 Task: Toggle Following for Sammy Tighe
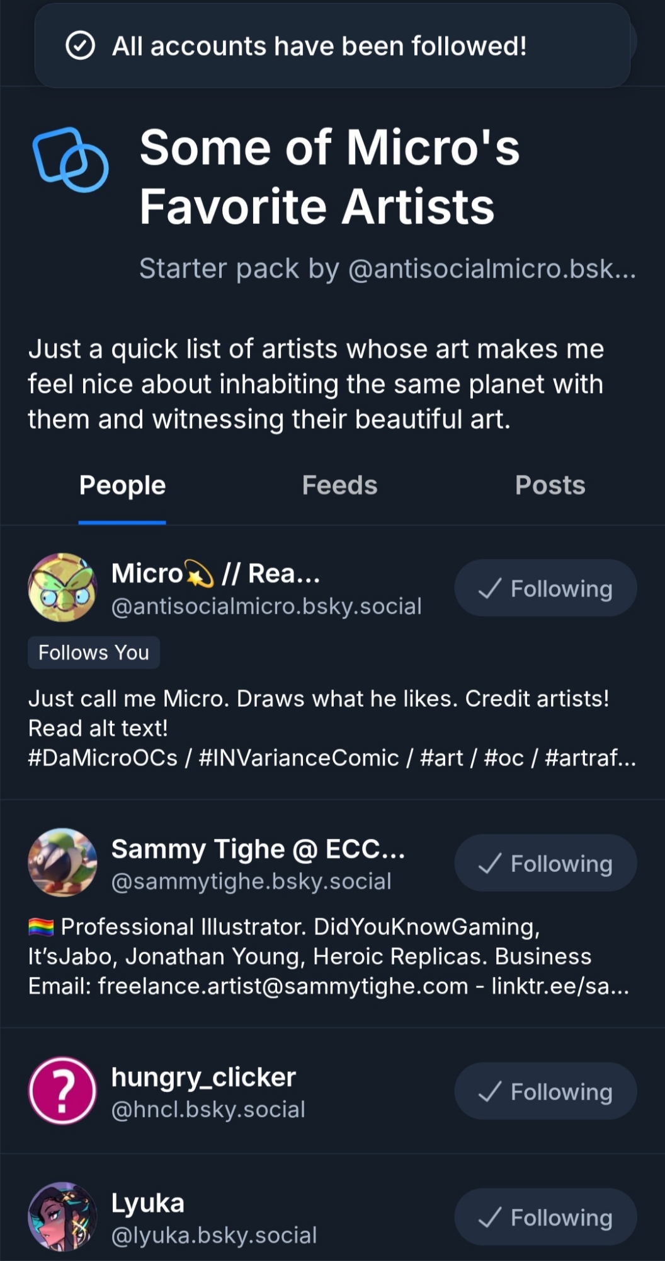coord(545,863)
